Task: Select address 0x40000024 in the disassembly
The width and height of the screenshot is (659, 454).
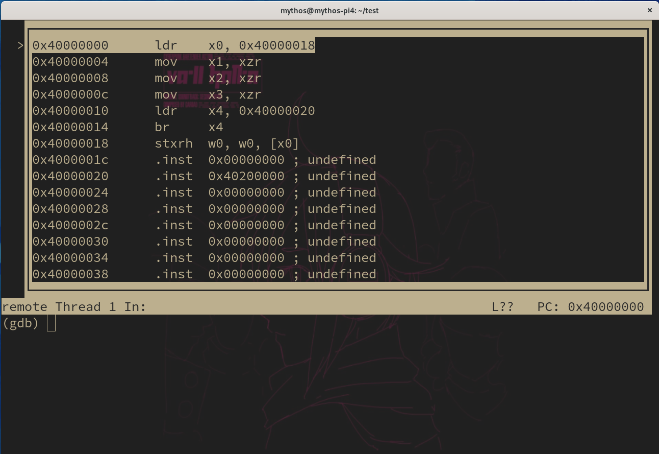Action: 70,193
